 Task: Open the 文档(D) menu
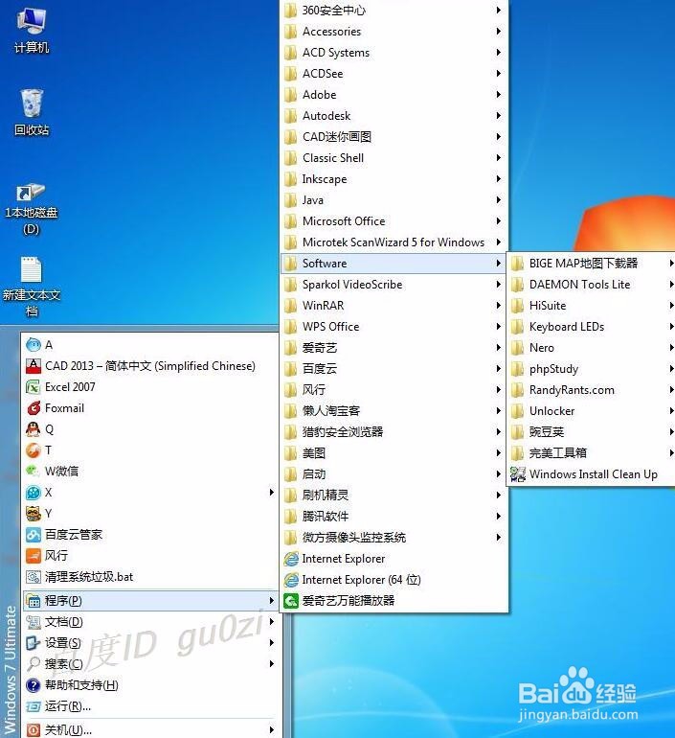click(150, 622)
